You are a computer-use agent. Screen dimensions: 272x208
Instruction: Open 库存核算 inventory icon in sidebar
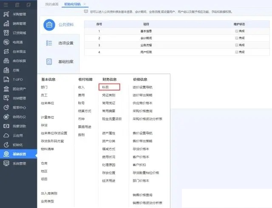pyautogui.click(x=6, y=61)
